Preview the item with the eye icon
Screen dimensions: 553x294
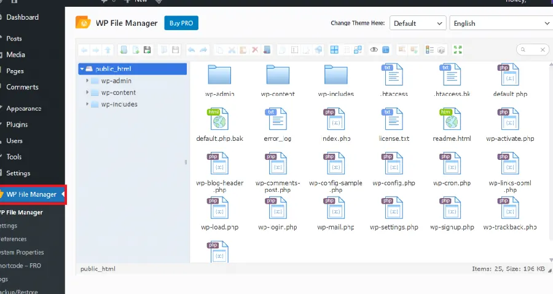[x=374, y=50]
